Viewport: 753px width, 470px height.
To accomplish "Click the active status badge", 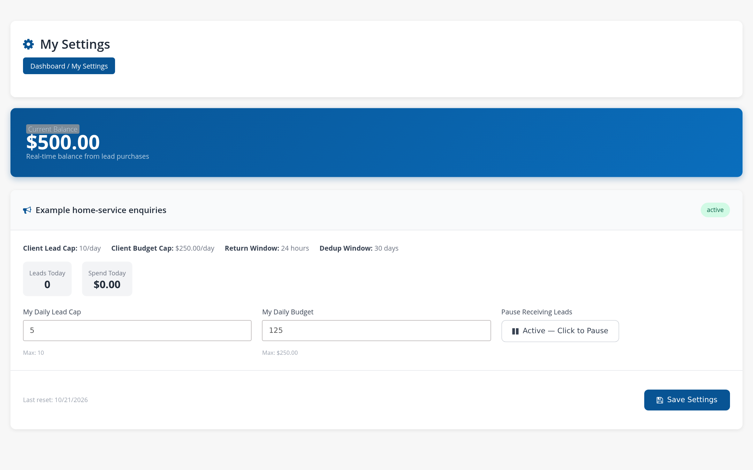I will 715,210.
